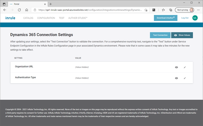Image resolution: width=203 pixels, height=126 pixels.
Task: Toggle Show Values for all settings
Action: point(182,35)
